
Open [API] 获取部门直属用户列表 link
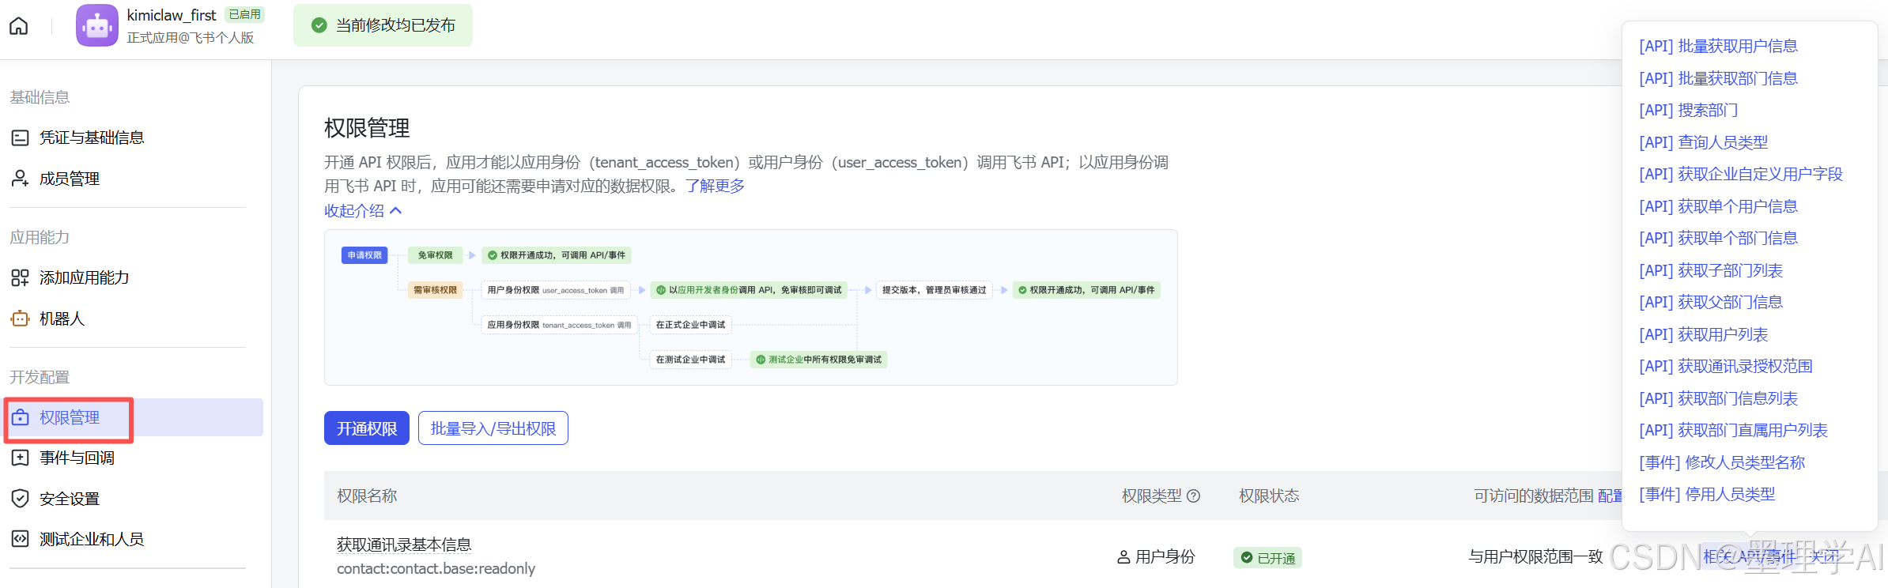coord(1734,430)
